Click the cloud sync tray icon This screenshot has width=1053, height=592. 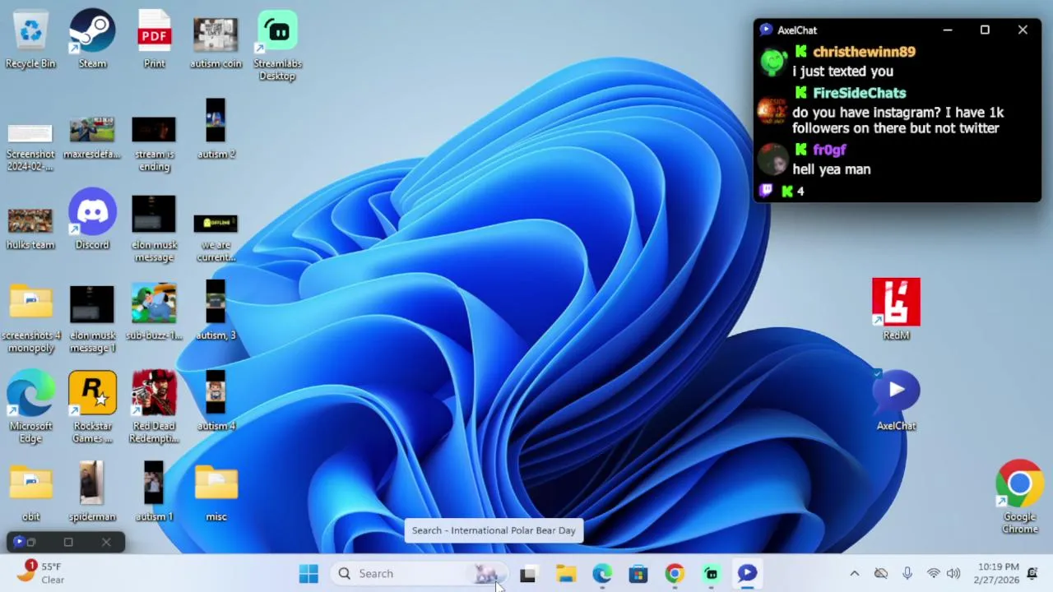pos(881,574)
